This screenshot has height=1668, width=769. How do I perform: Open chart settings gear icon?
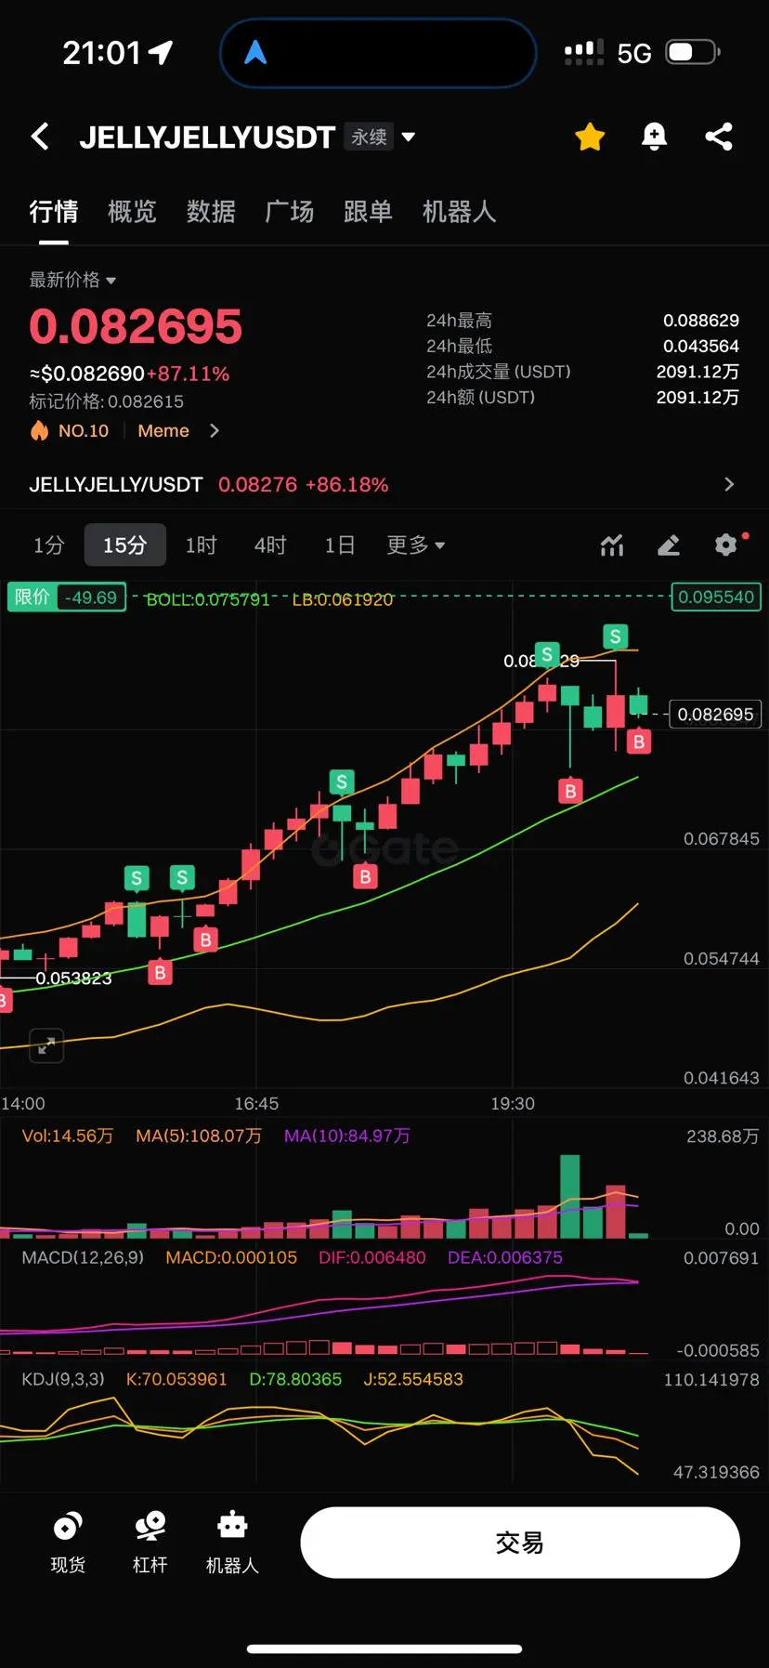point(726,545)
